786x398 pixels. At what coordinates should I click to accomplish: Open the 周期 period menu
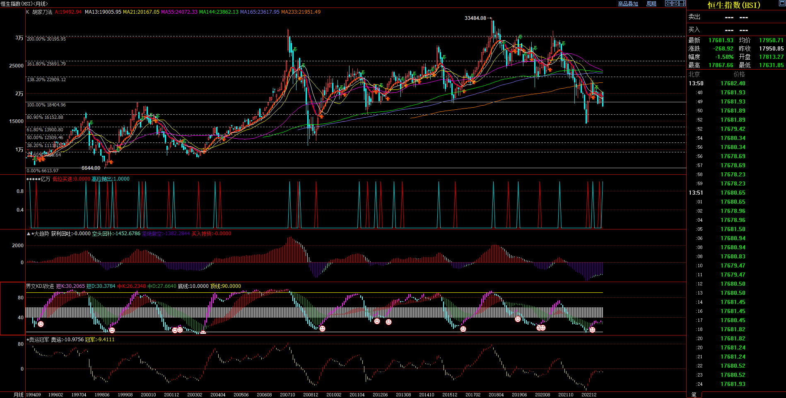(x=651, y=4)
